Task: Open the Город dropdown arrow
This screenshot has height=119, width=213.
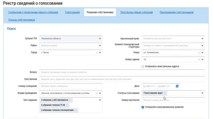Action: 100,53
